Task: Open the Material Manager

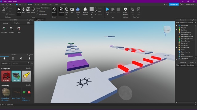Action: [85, 11]
